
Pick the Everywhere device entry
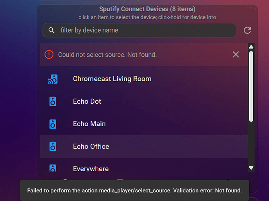point(144,165)
